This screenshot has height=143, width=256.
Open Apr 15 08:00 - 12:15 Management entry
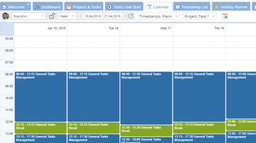(41, 97)
